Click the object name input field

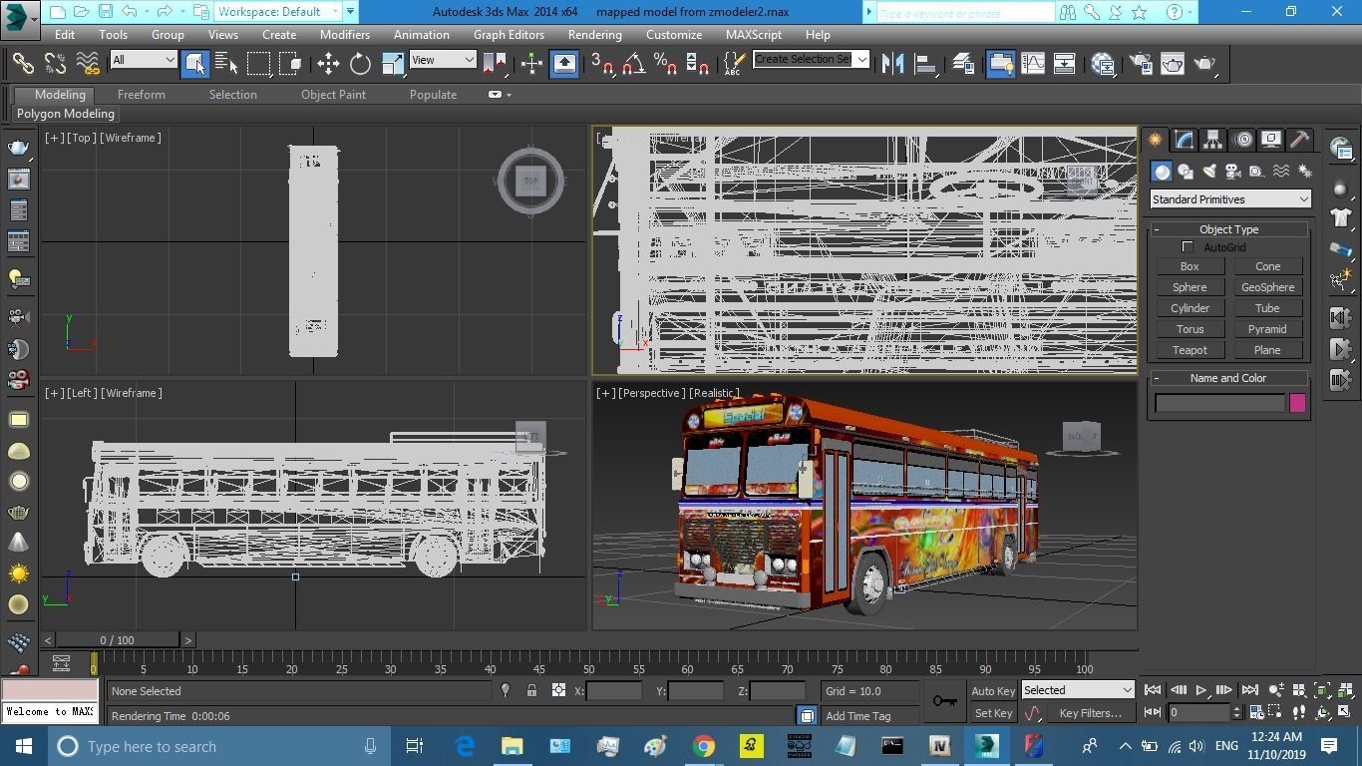point(1219,403)
